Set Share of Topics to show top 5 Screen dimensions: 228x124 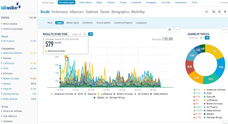coord(201,38)
